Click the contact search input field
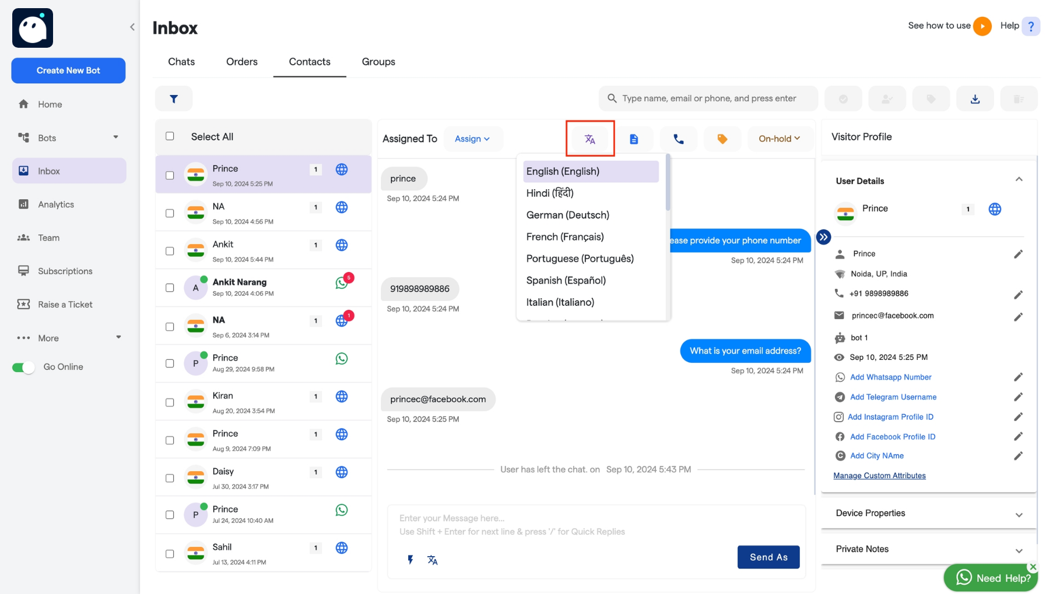This screenshot has width=1053, height=594. pos(708,99)
